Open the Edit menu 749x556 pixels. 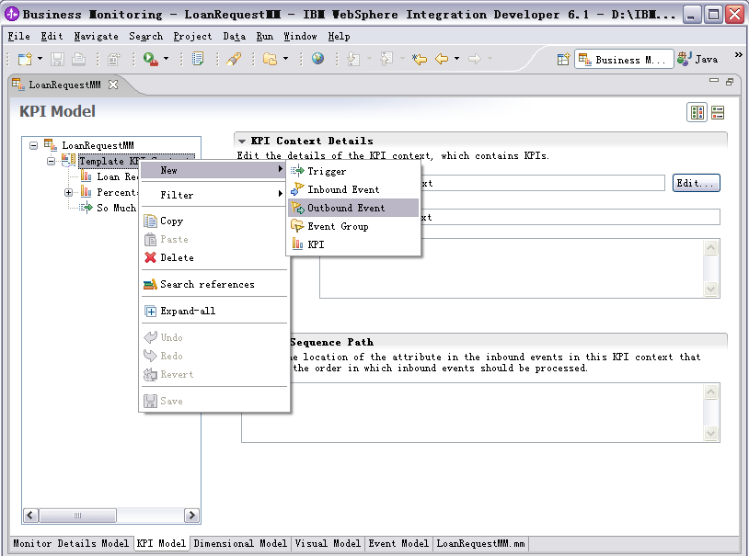[x=52, y=36]
